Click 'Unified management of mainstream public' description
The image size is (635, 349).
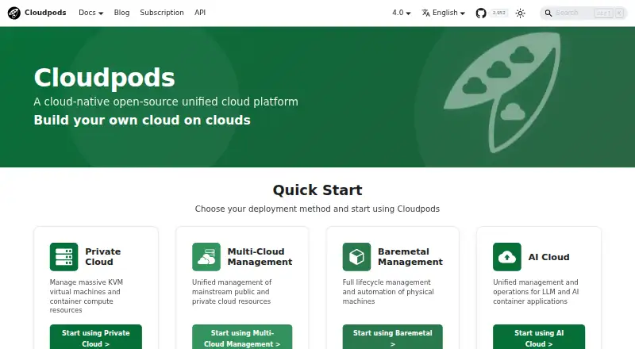[x=232, y=292]
